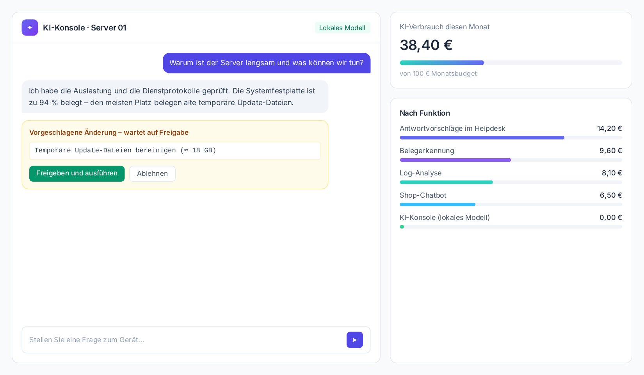Screen dimensions: 644x375
Task: Click the 'Nach Funktion' heading
Action: point(425,113)
